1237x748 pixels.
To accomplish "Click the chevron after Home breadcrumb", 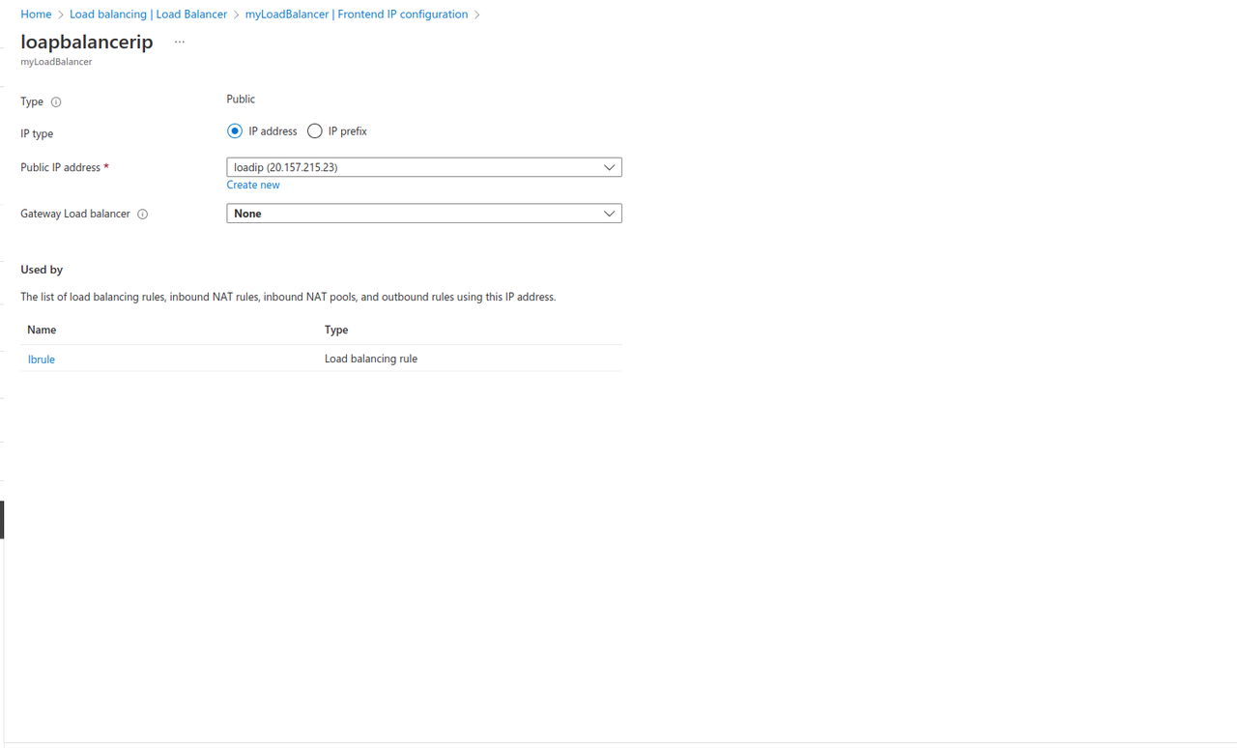I will [x=59, y=14].
